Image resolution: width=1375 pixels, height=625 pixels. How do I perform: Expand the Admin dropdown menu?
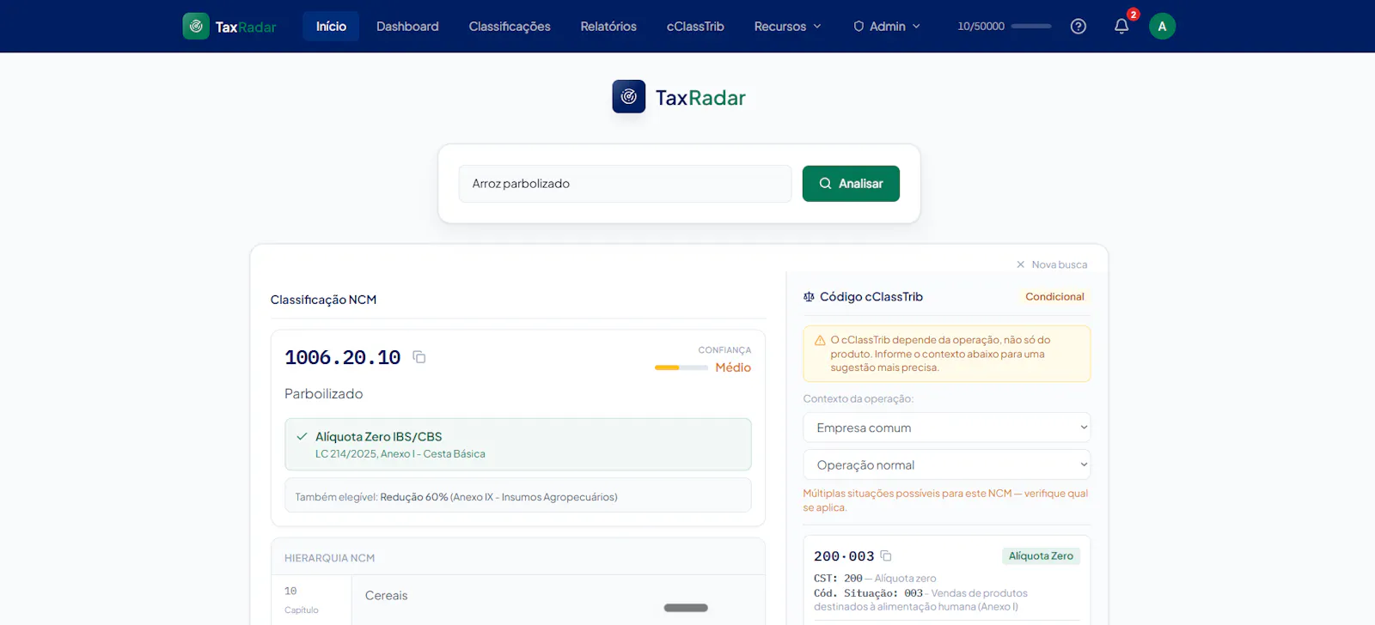(887, 27)
